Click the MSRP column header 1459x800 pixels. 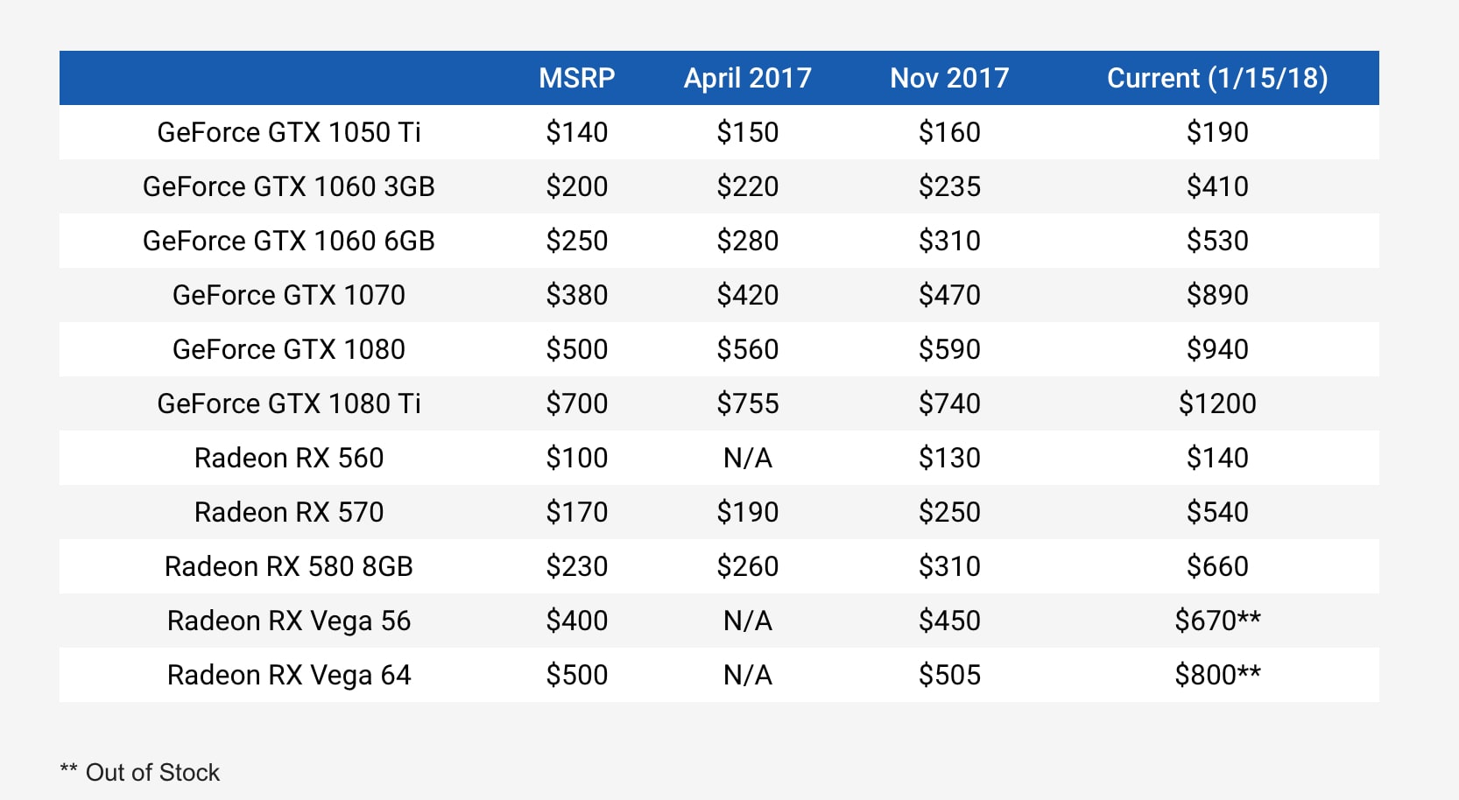(x=576, y=78)
